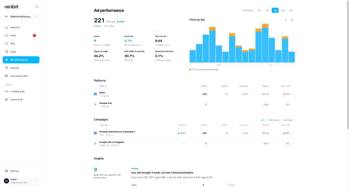This screenshot has width=349, height=188.
Task: Open Tracking links tool
Action: pos(21,91)
